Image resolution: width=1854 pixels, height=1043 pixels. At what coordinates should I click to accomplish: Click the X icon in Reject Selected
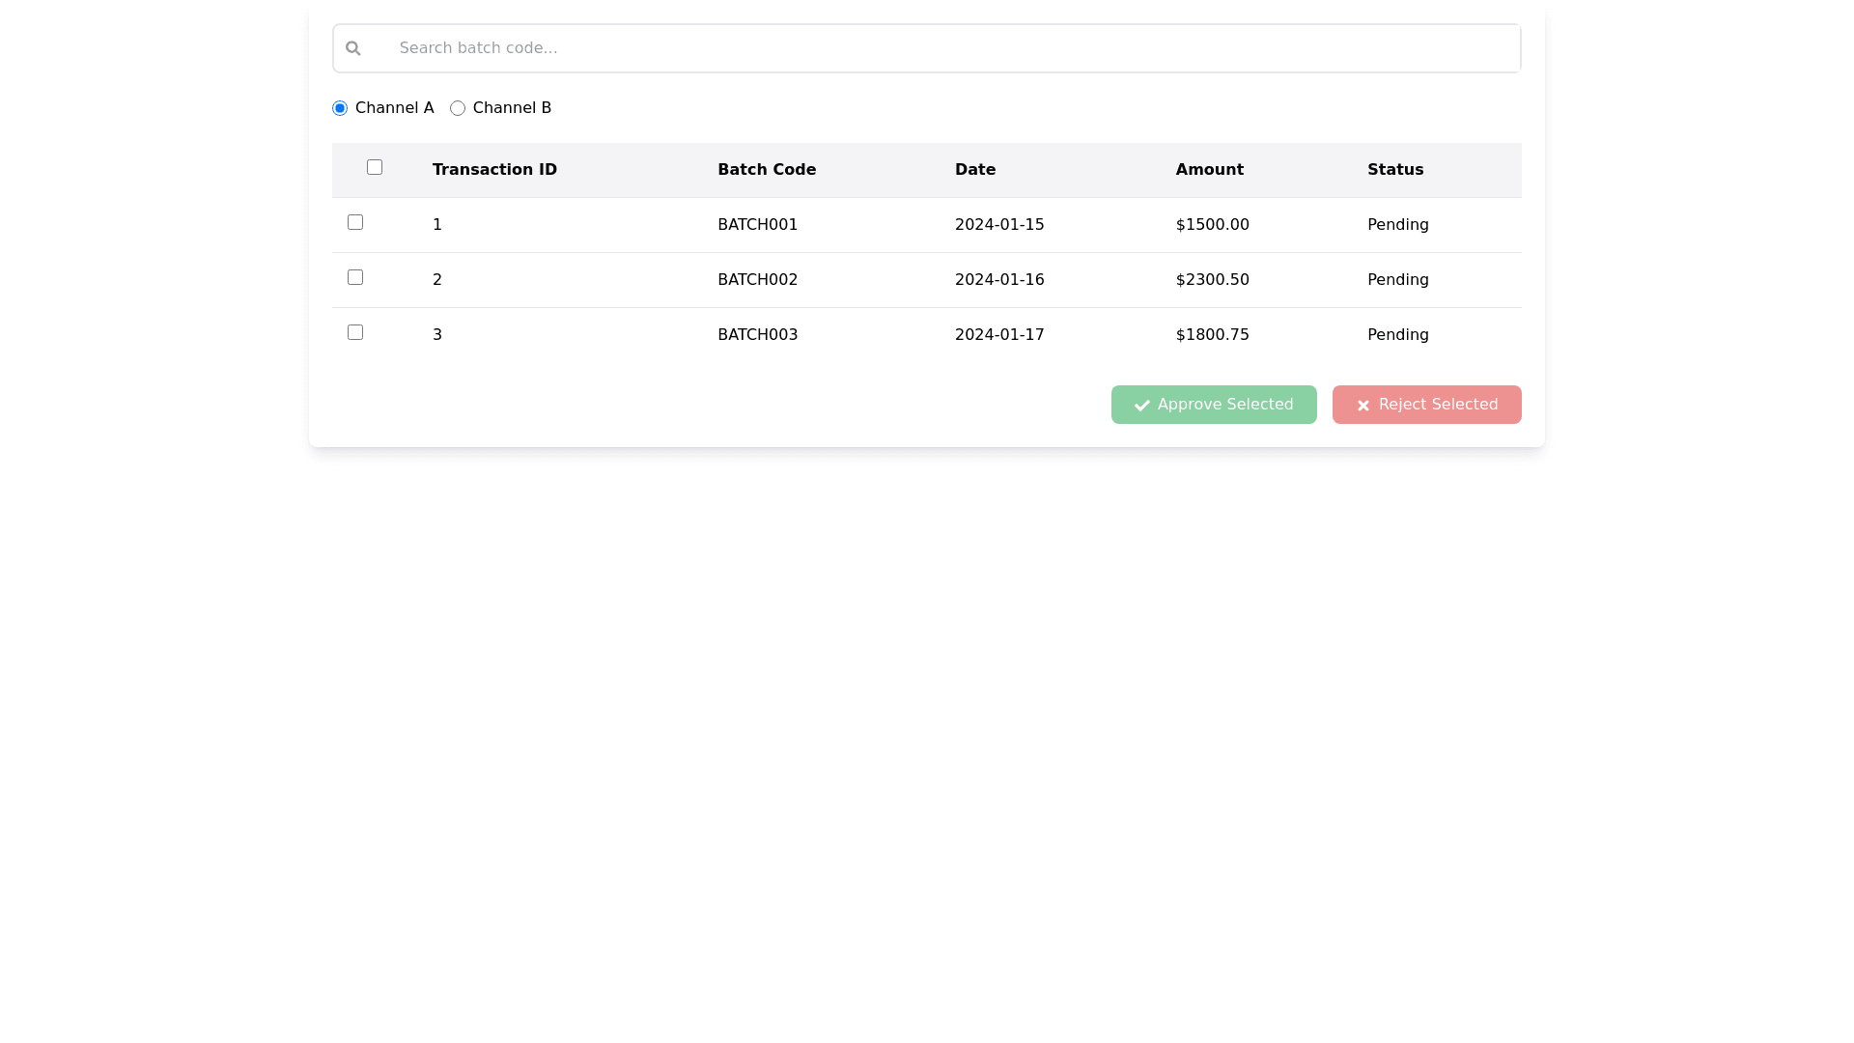(1362, 406)
